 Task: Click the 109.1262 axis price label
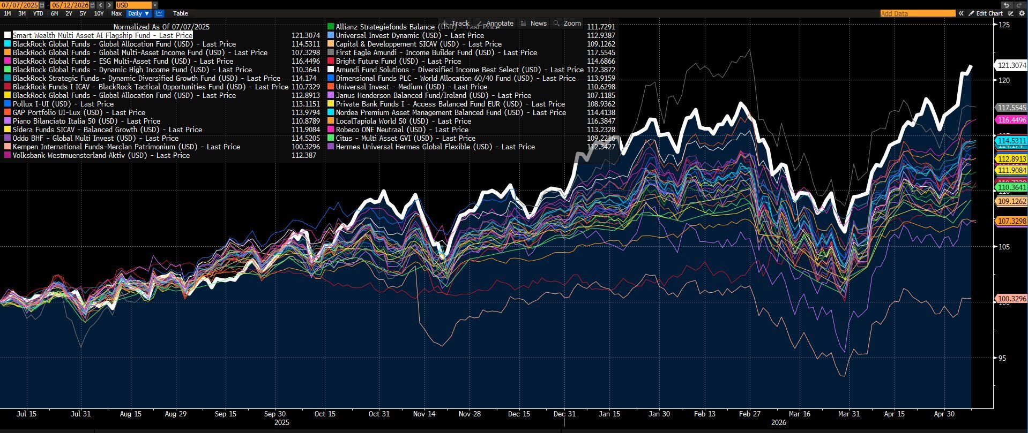tap(1011, 201)
